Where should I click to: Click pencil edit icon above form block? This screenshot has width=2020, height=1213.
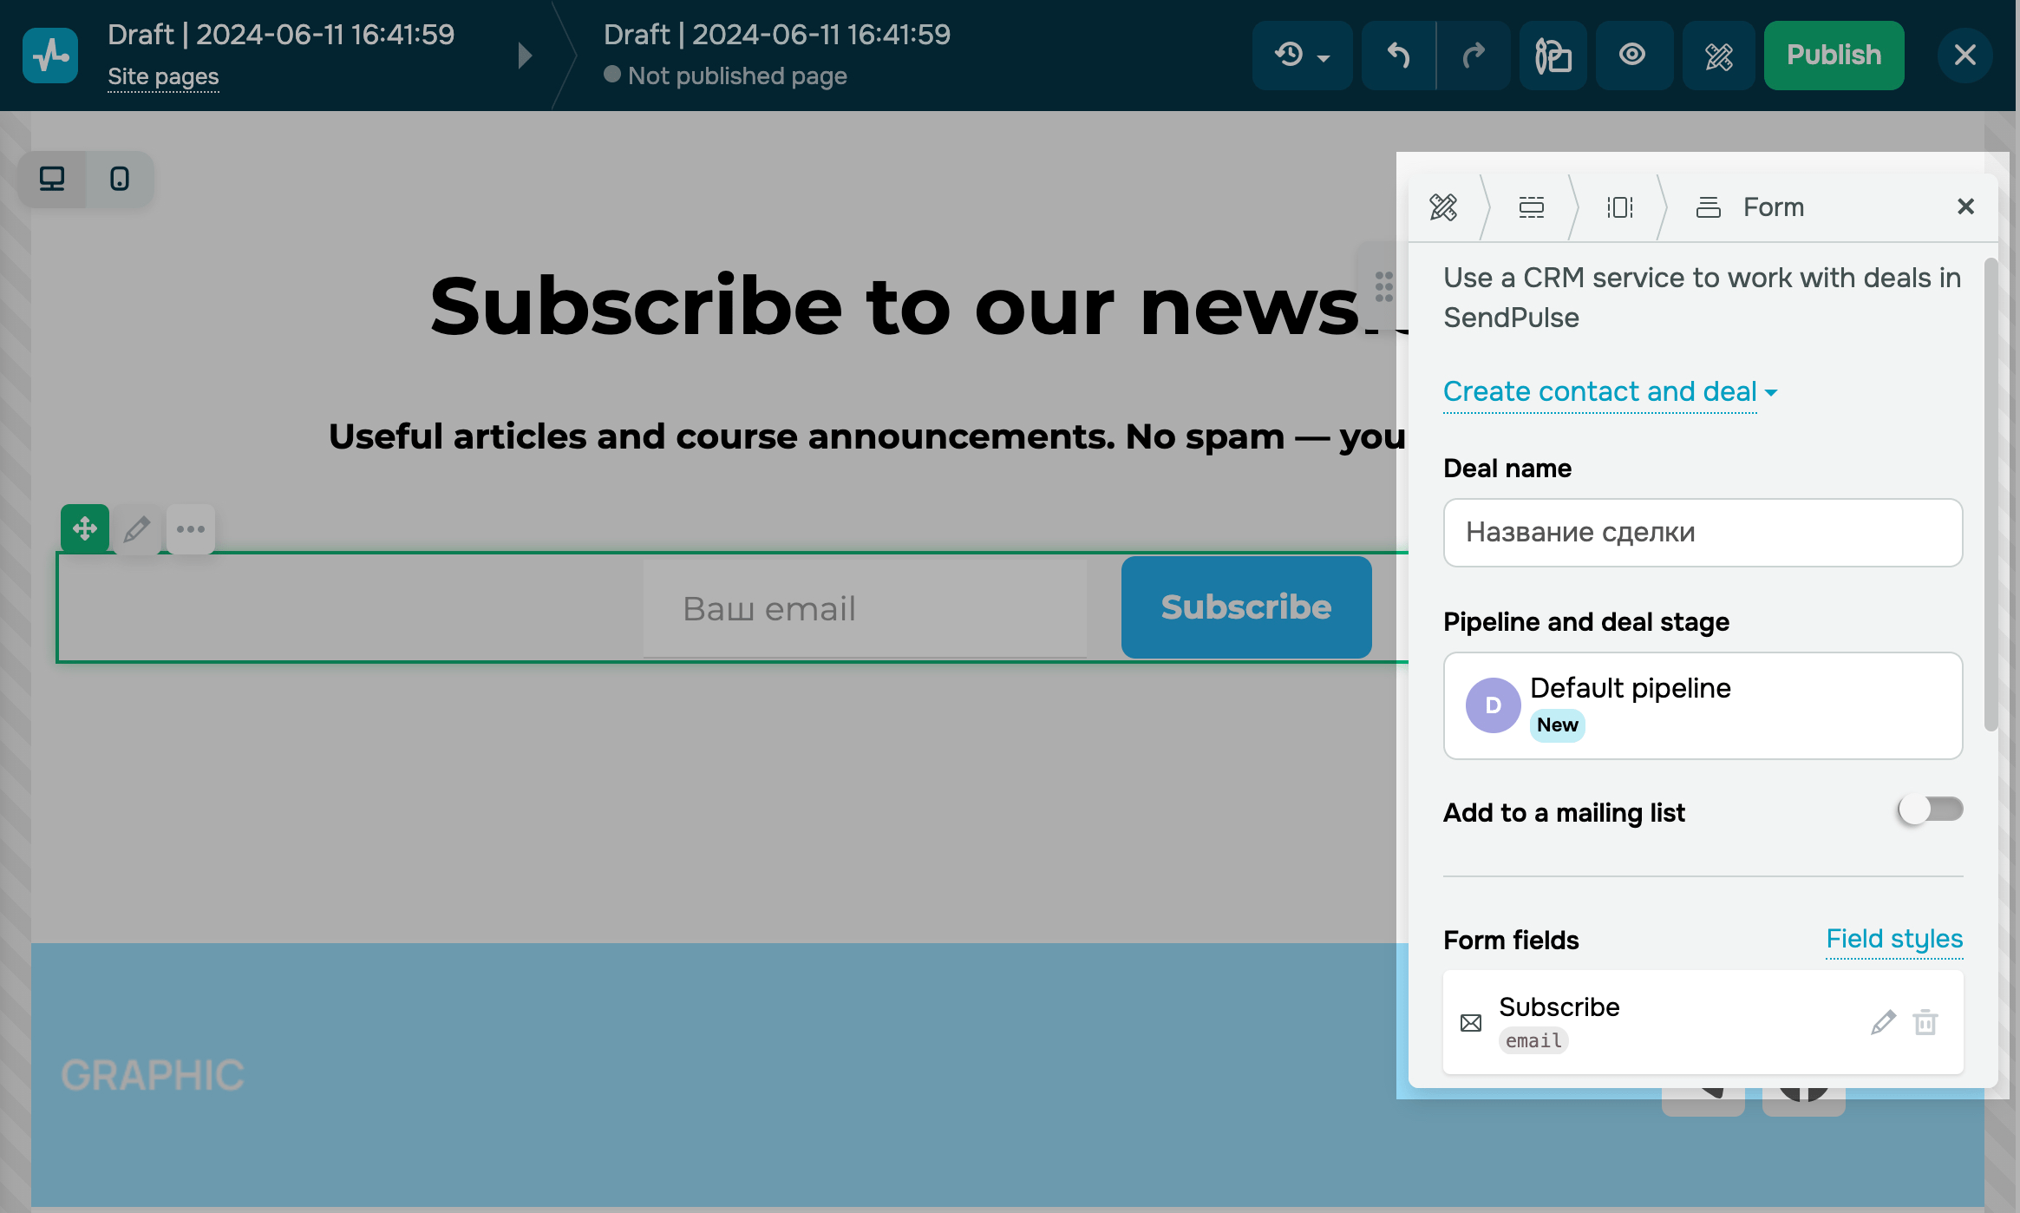(x=137, y=528)
